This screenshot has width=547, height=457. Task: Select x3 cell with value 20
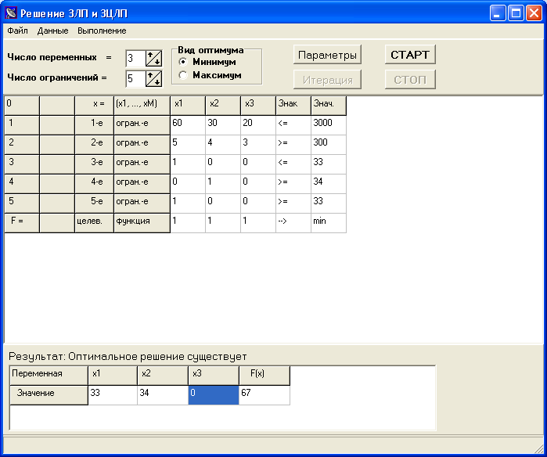[x=258, y=125]
